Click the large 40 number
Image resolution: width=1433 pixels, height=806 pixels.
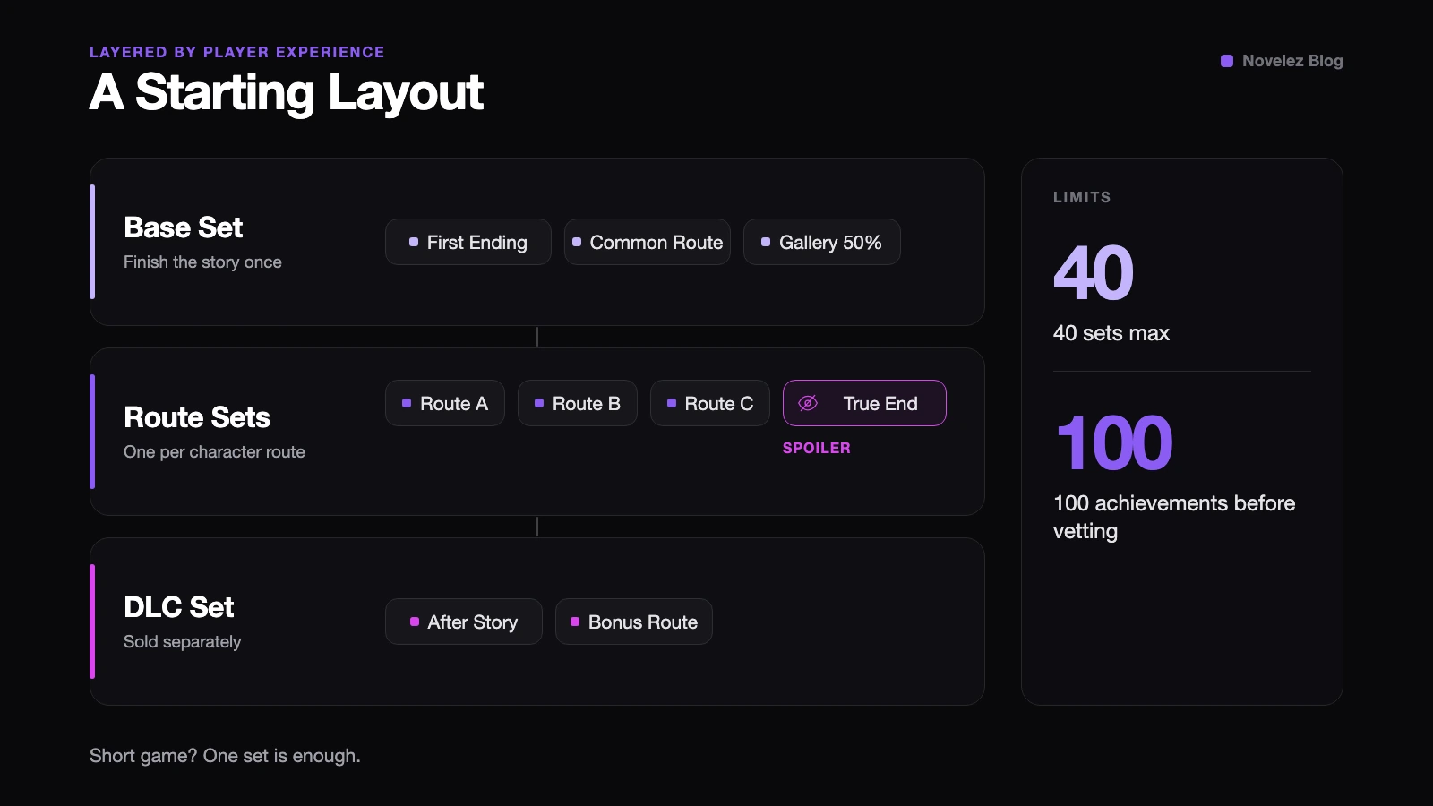point(1094,272)
